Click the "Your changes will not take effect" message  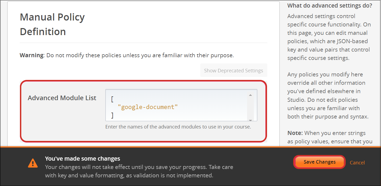[139, 171]
